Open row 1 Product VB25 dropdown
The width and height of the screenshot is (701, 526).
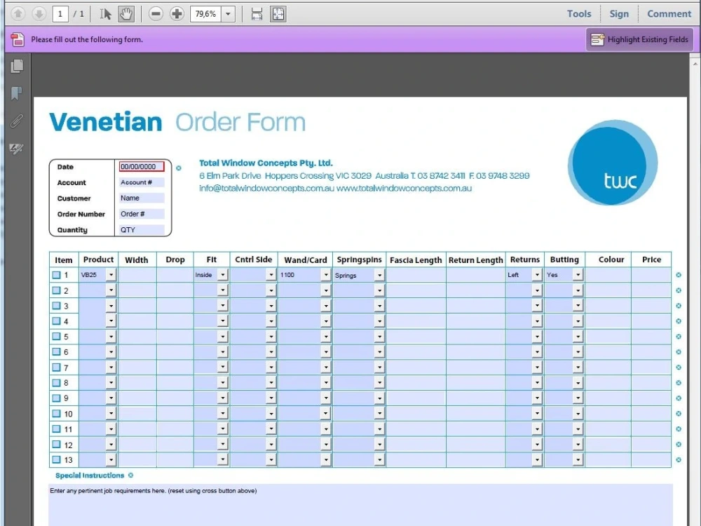[x=111, y=275]
